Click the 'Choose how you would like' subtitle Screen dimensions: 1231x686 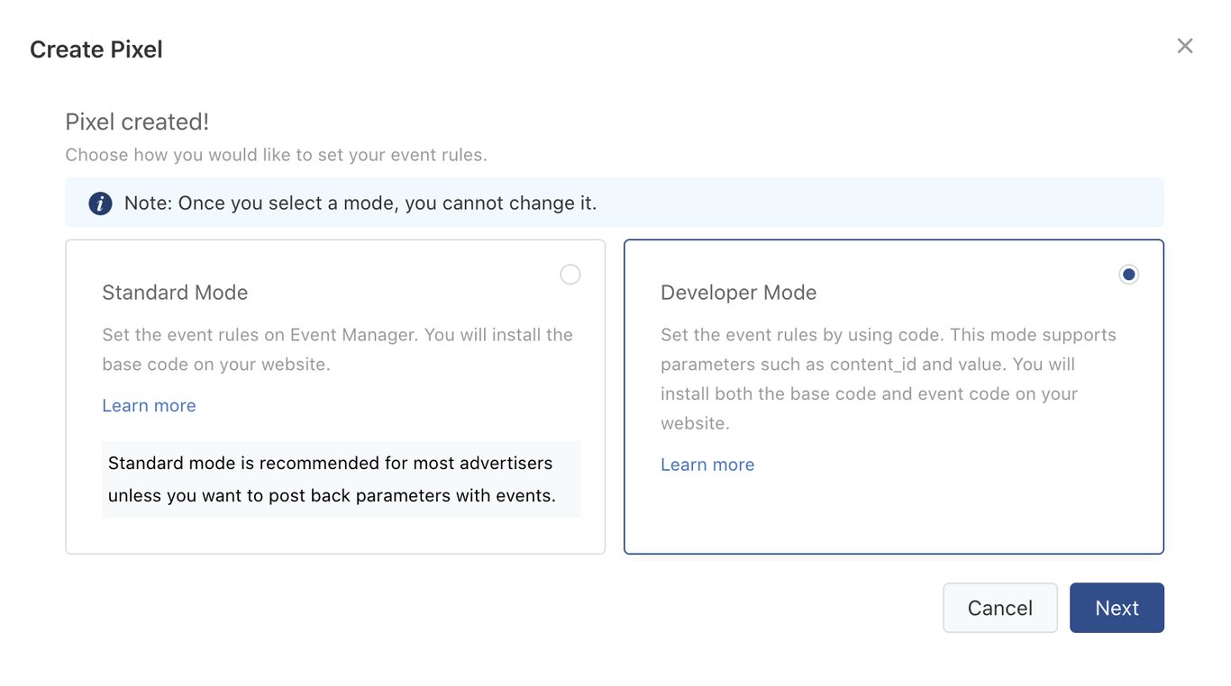click(x=276, y=155)
